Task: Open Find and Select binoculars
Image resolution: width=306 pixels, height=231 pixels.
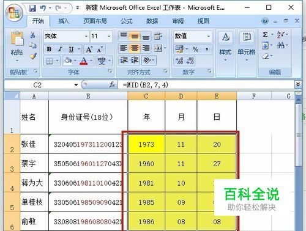Action: (x=281, y=45)
